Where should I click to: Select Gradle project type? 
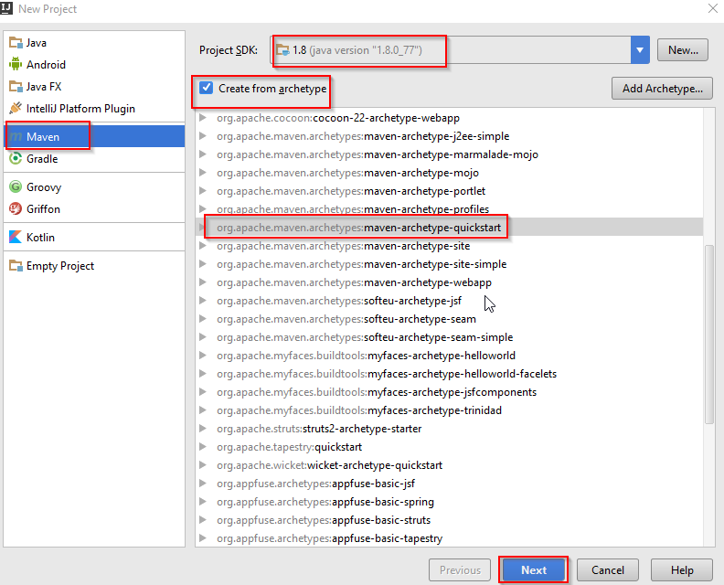(x=94, y=158)
